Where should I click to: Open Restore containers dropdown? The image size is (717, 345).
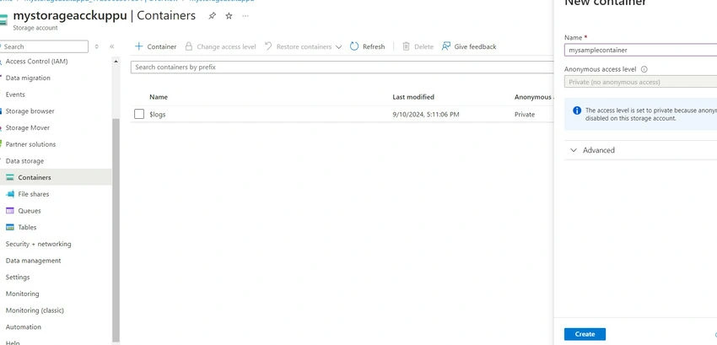point(303,46)
